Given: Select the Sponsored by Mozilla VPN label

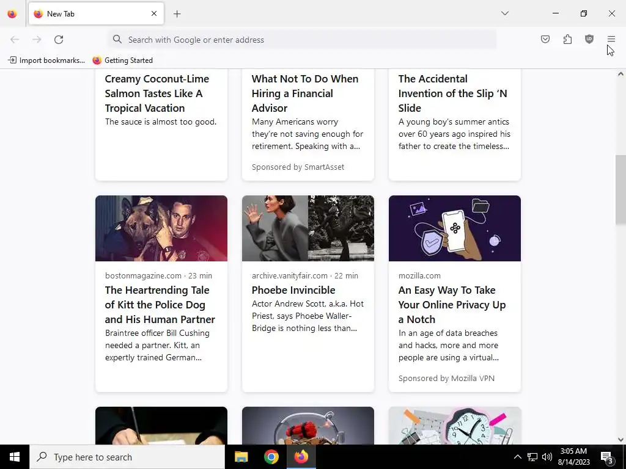Looking at the screenshot, I should tap(446, 379).
